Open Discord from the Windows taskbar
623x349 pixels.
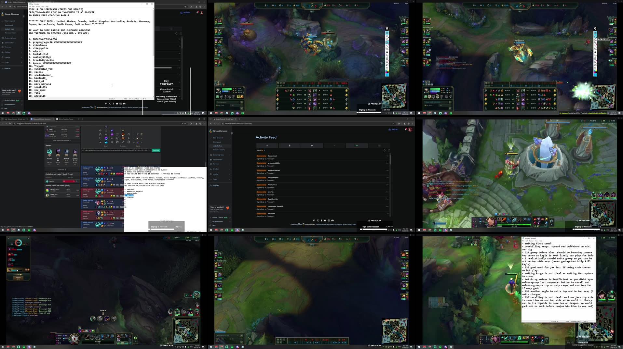pyautogui.click(x=237, y=230)
